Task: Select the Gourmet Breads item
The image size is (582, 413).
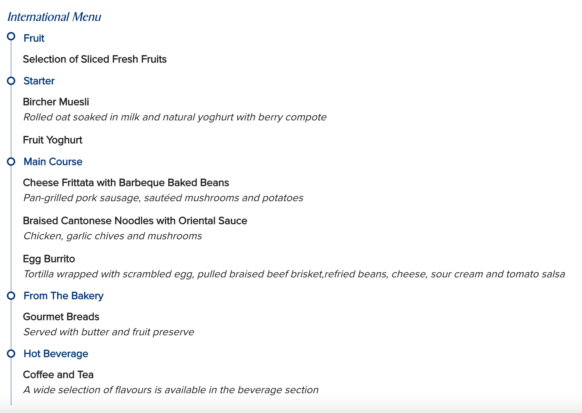Action: 61,317
